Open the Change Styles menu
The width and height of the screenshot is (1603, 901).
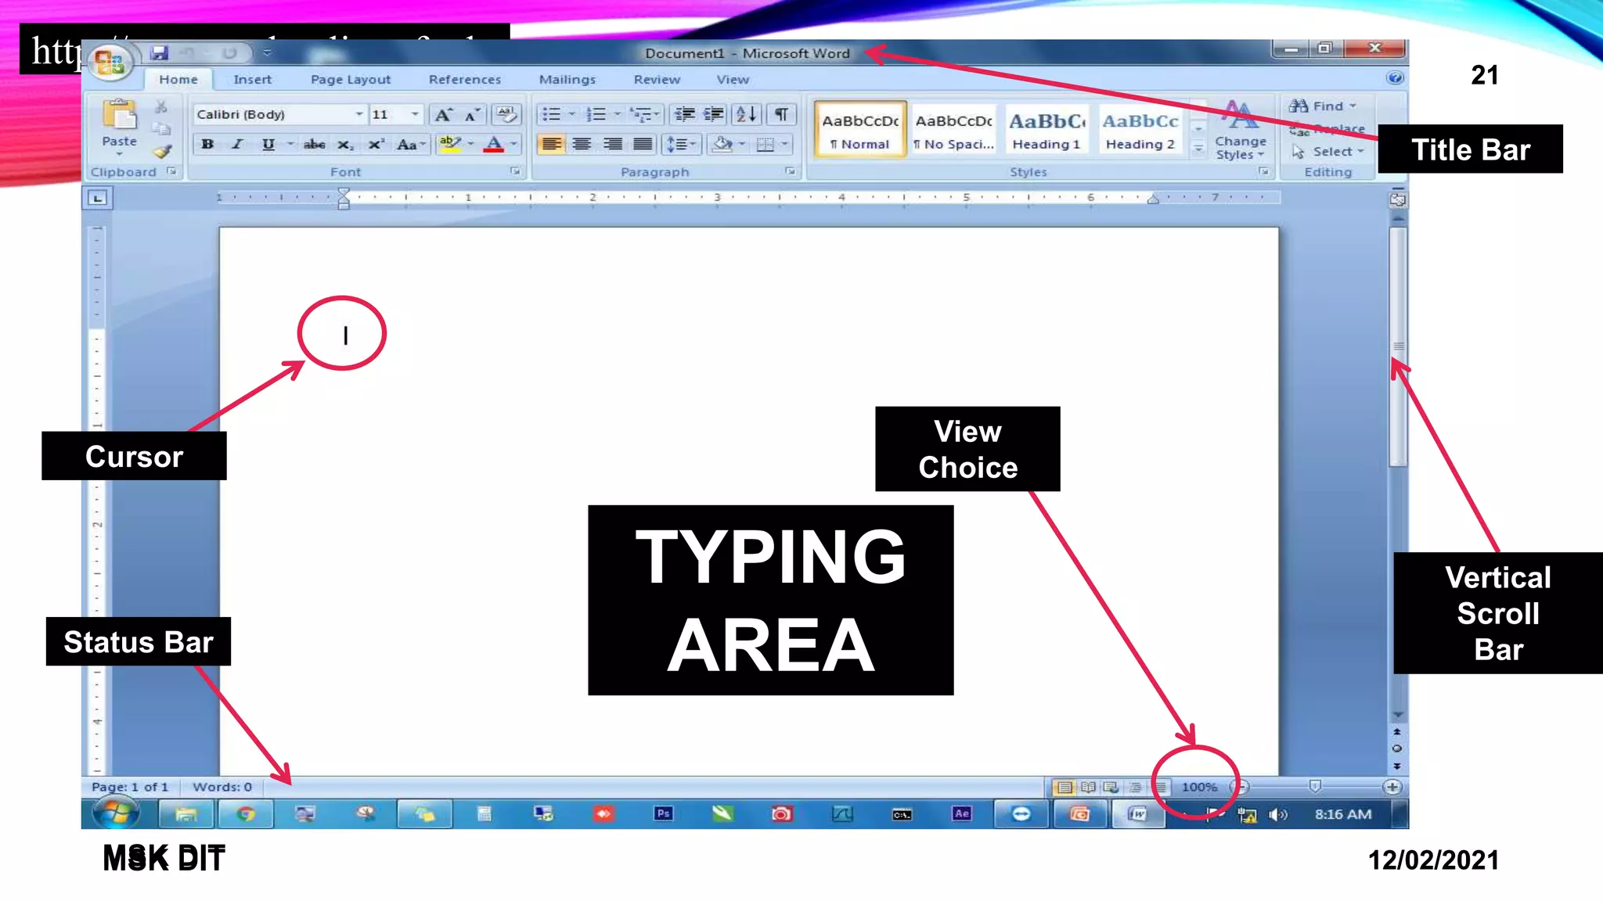pyautogui.click(x=1241, y=131)
